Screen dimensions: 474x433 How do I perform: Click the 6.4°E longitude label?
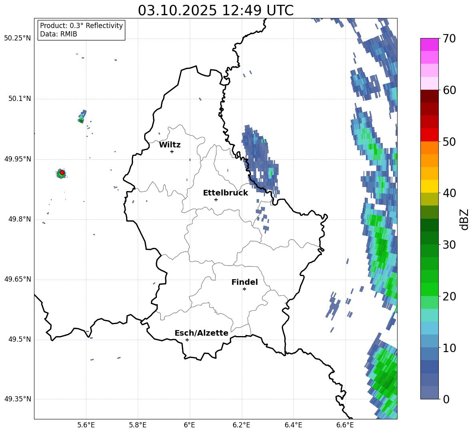293,425
